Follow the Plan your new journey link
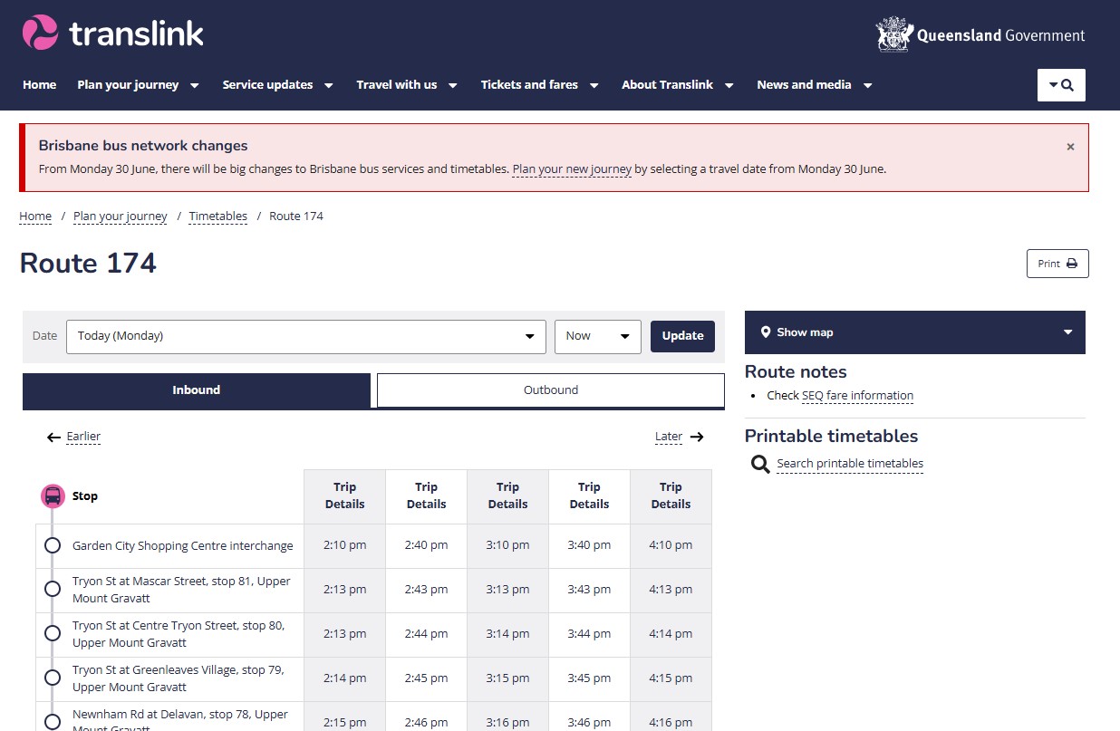 click(x=572, y=169)
